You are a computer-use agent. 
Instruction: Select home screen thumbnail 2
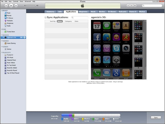click(138, 38)
